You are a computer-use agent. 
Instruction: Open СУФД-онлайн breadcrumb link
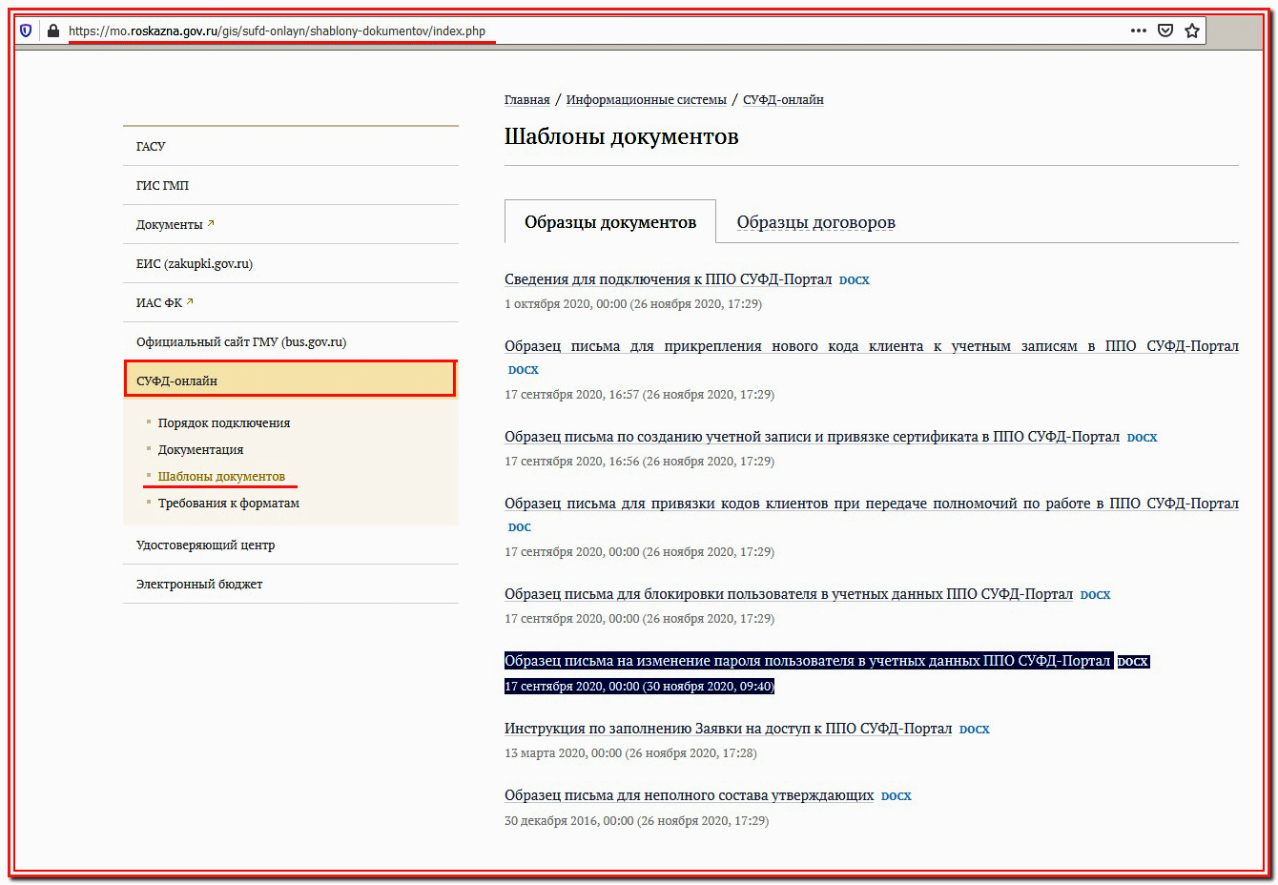point(783,99)
